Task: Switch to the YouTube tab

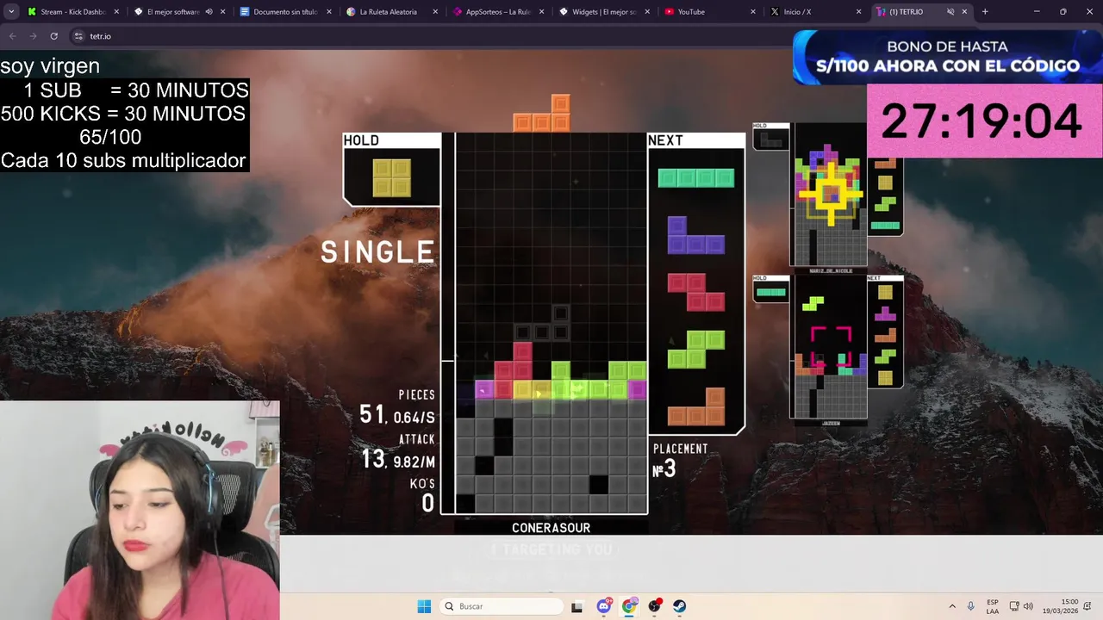Action: point(691,12)
